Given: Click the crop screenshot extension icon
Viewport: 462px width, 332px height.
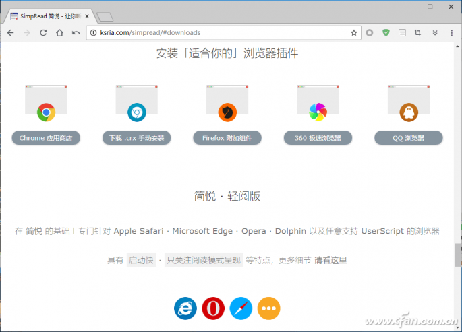Looking at the screenshot, I should point(417,32).
